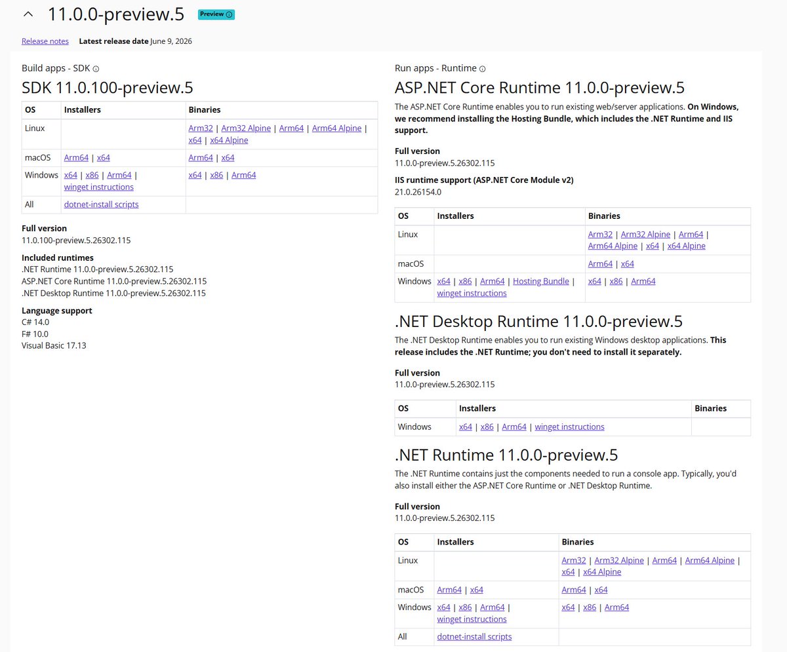Open .NET Runtime winget instructions link
The width and height of the screenshot is (787, 652).
[x=472, y=619]
